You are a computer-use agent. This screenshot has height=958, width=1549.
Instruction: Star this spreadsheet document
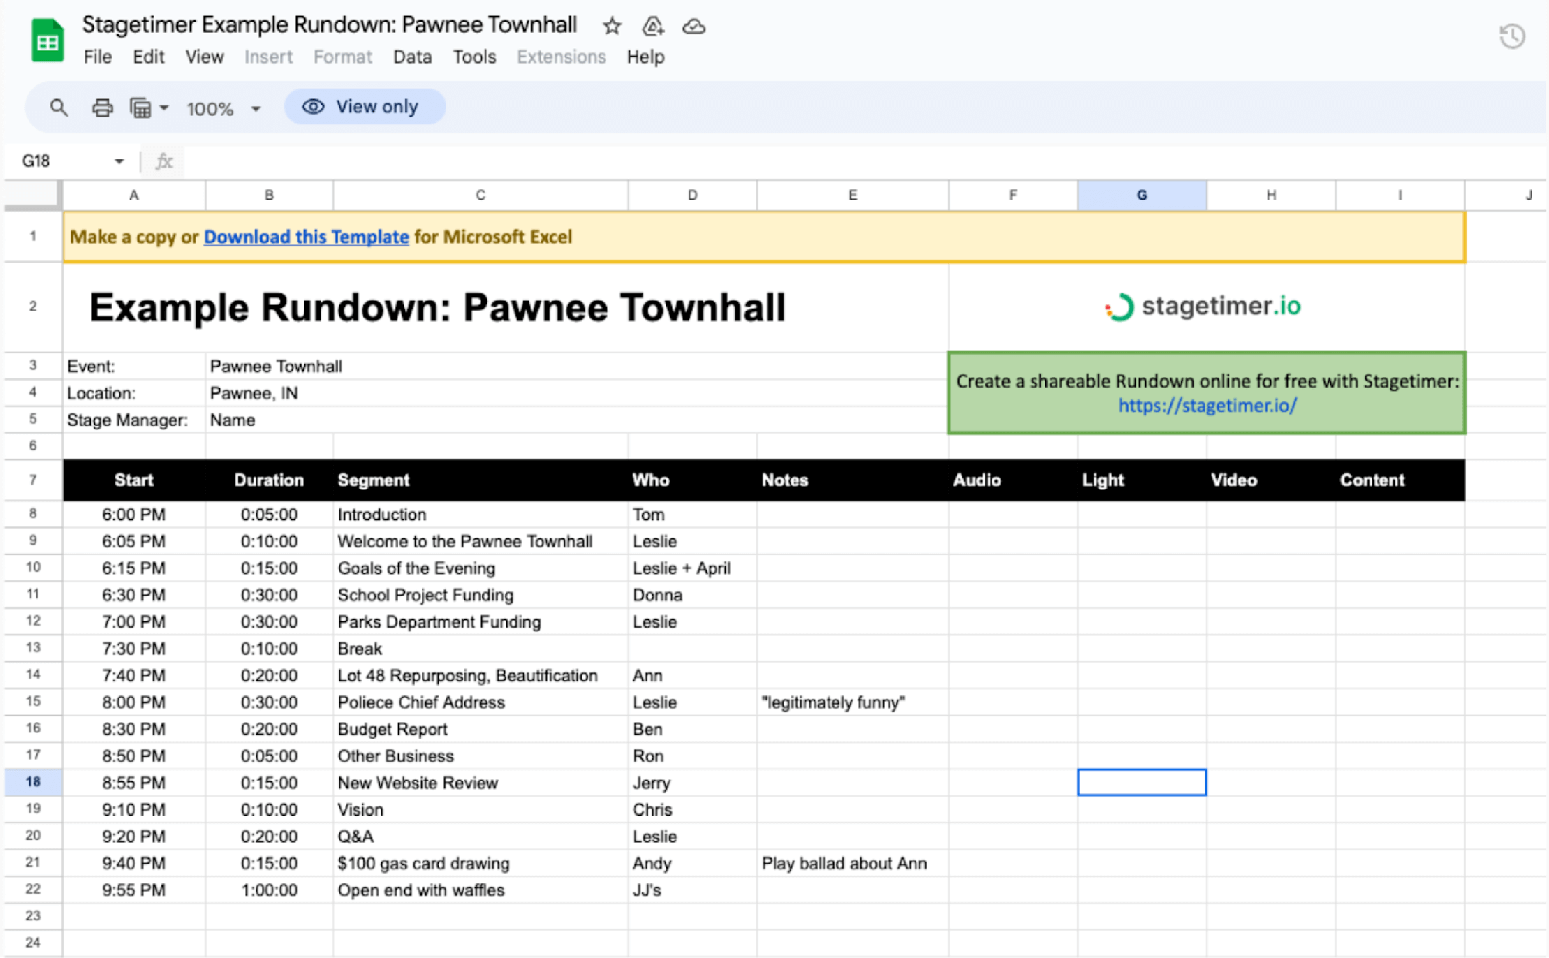click(612, 27)
